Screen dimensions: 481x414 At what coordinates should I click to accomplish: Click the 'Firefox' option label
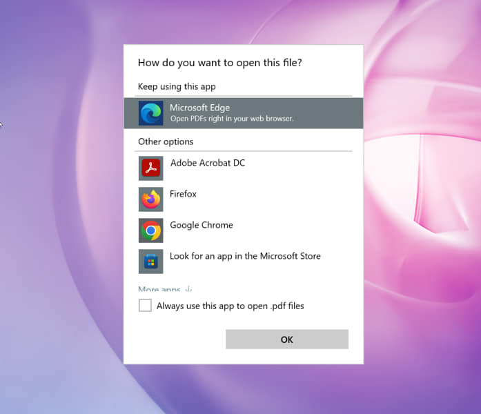coord(183,194)
